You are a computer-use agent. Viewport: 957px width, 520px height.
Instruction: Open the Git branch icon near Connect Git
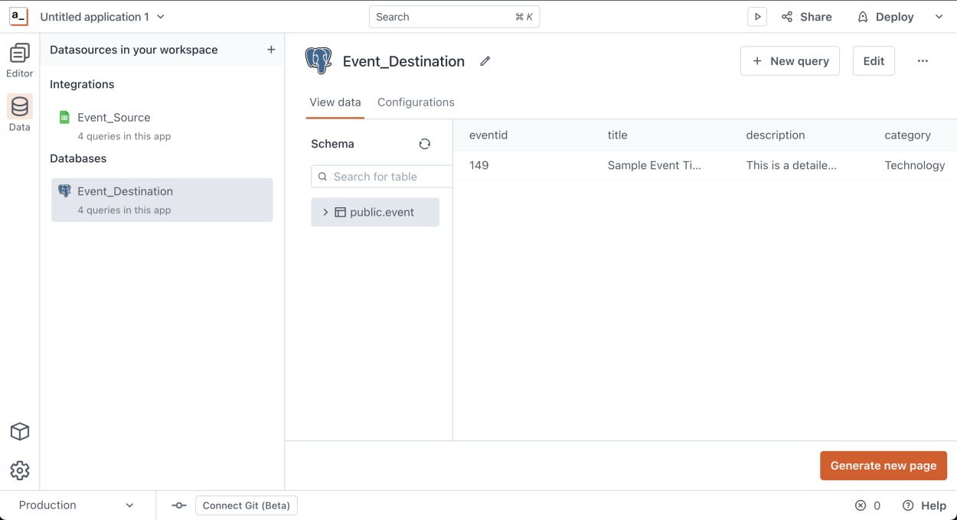point(178,505)
